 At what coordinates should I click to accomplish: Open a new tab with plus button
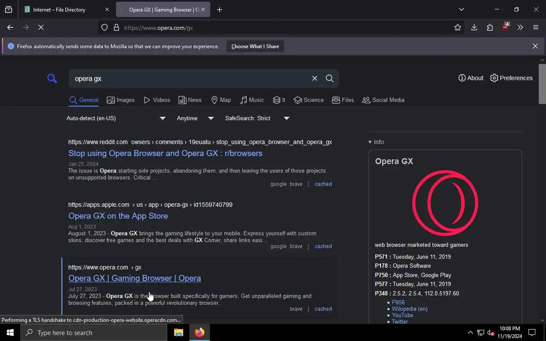click(x=219, y=9)
